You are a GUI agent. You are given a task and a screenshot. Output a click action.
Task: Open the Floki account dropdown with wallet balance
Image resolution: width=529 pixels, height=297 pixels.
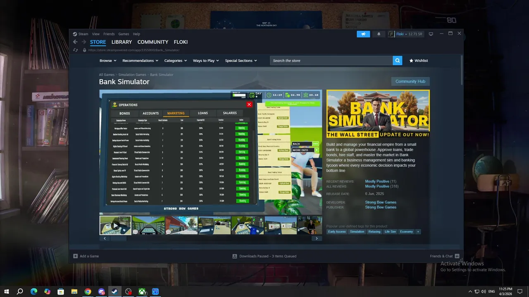pos(409,34)
